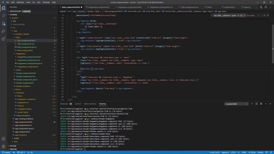Switch to the OUTPUT panel tab
274x154 pixels.
pos(78,104)
